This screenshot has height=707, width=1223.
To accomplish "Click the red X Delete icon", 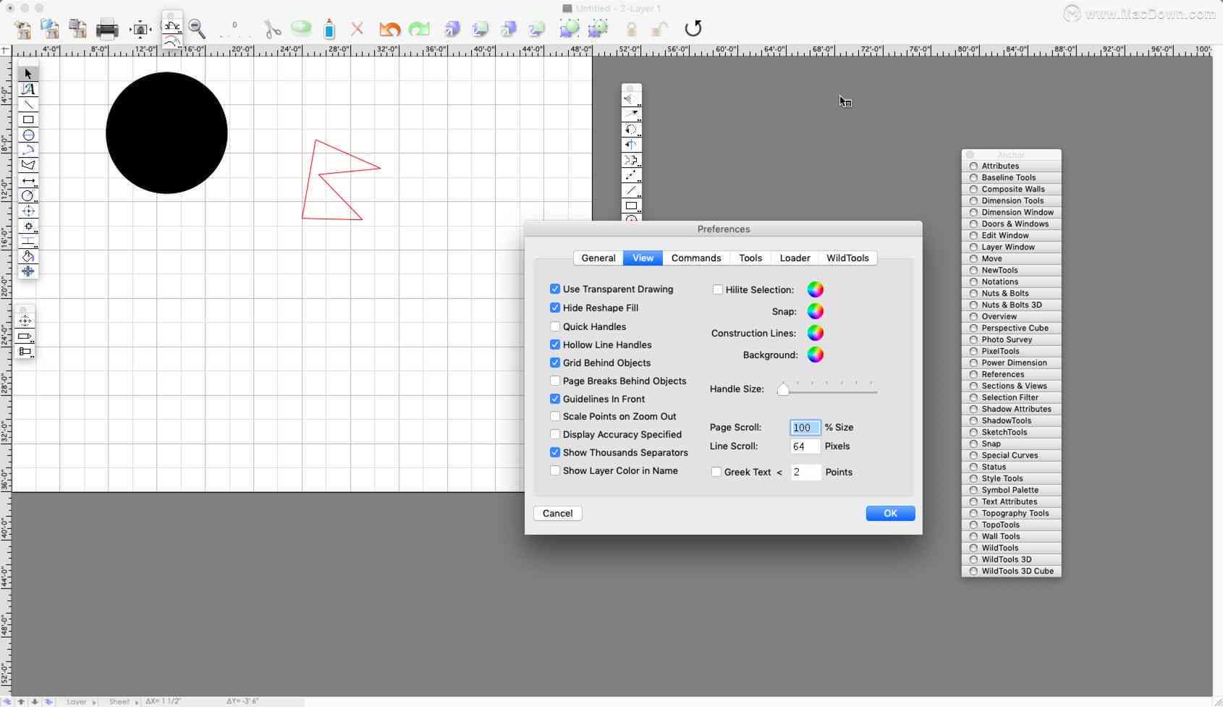I will (x=357, y=29).
